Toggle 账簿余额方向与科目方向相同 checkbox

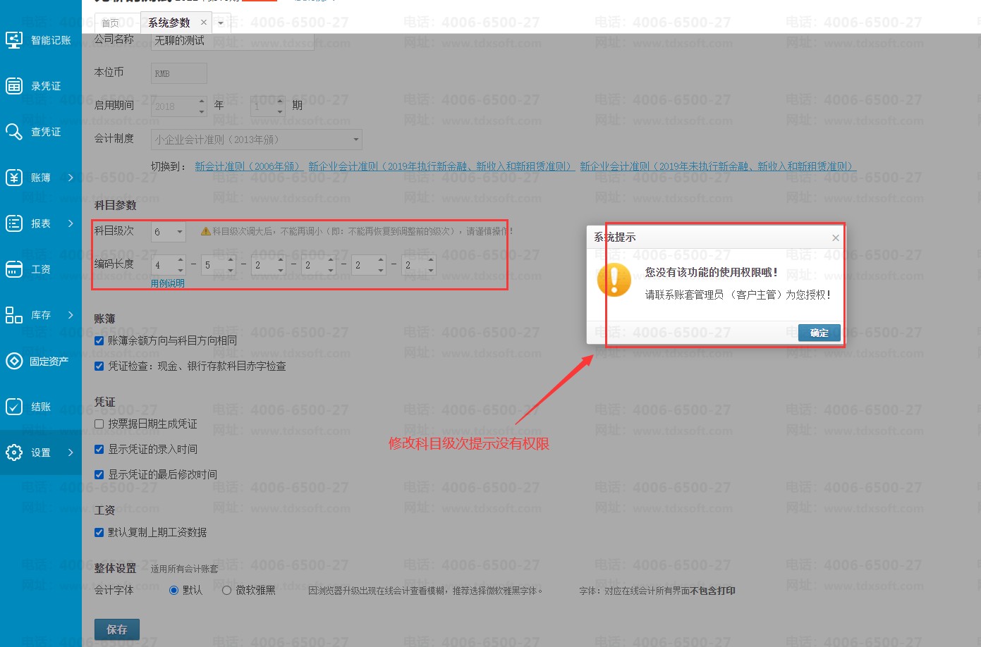coord(99,341)
